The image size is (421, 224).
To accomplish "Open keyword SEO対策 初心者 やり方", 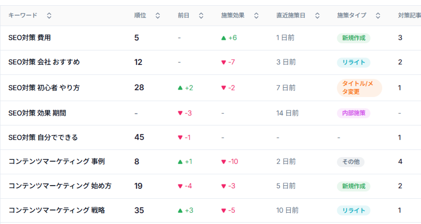I will pyautogui.click(x=44, y=88).
